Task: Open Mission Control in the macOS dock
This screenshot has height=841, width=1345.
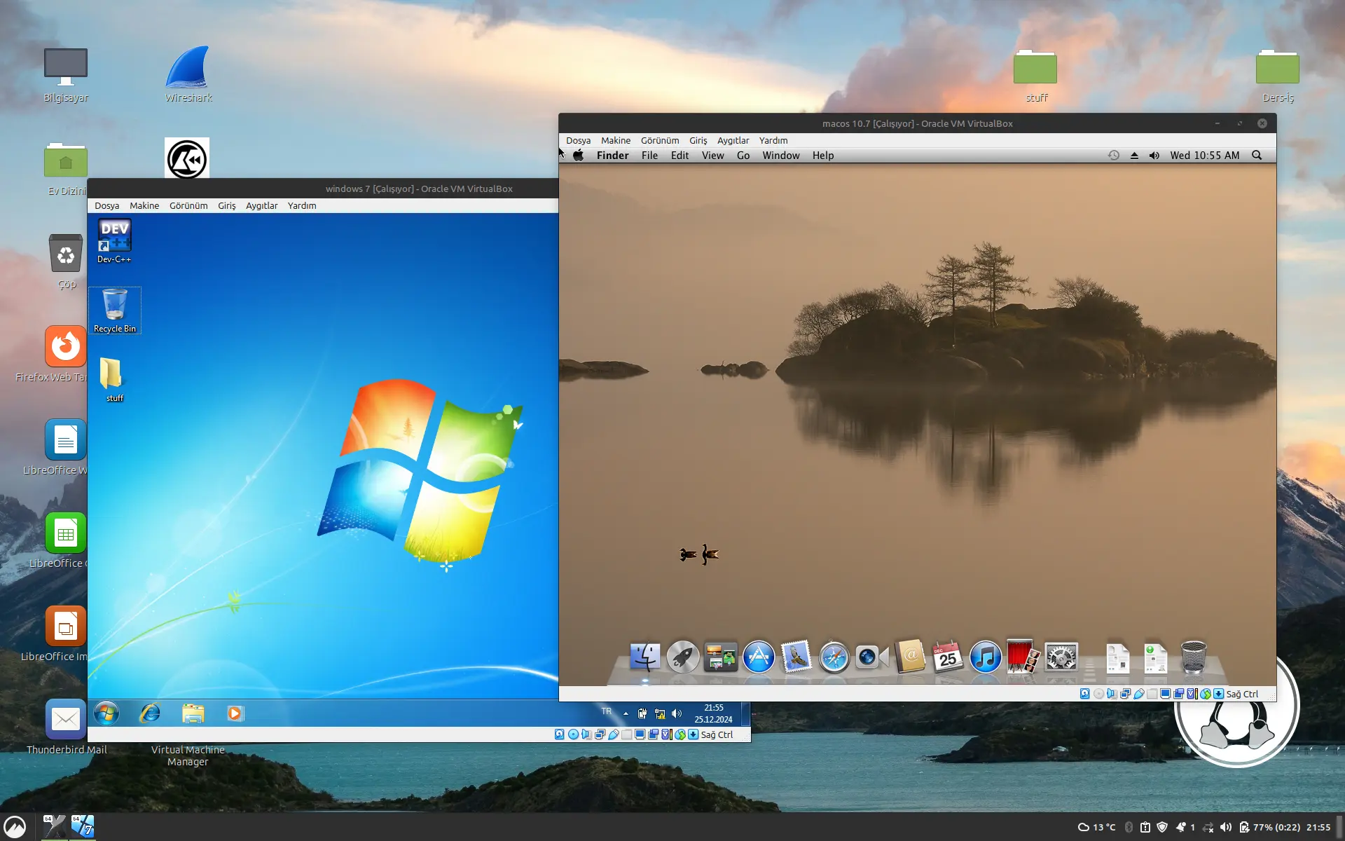Action: [x=720, y=657]
